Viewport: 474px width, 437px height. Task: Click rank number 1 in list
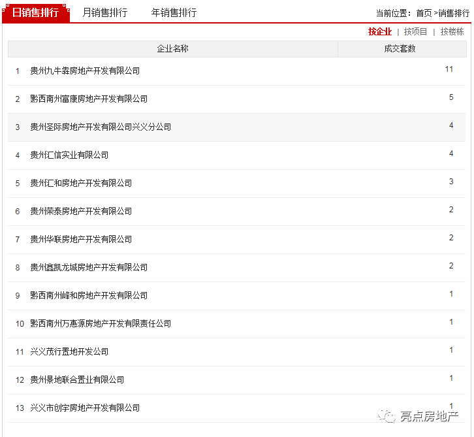[x=18, y=71]
